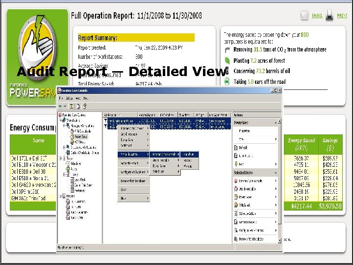The image size is (353, 265).
Task: Choose Copy in the context menu
Action: pyautogui.click(x=134, y=189)
